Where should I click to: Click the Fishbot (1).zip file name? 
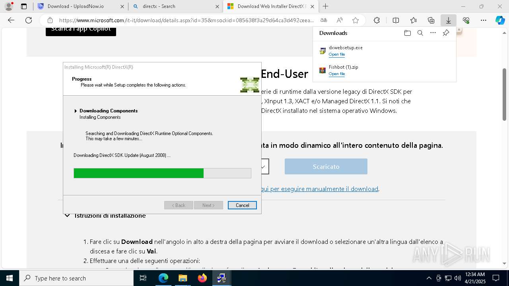[344, 67]
